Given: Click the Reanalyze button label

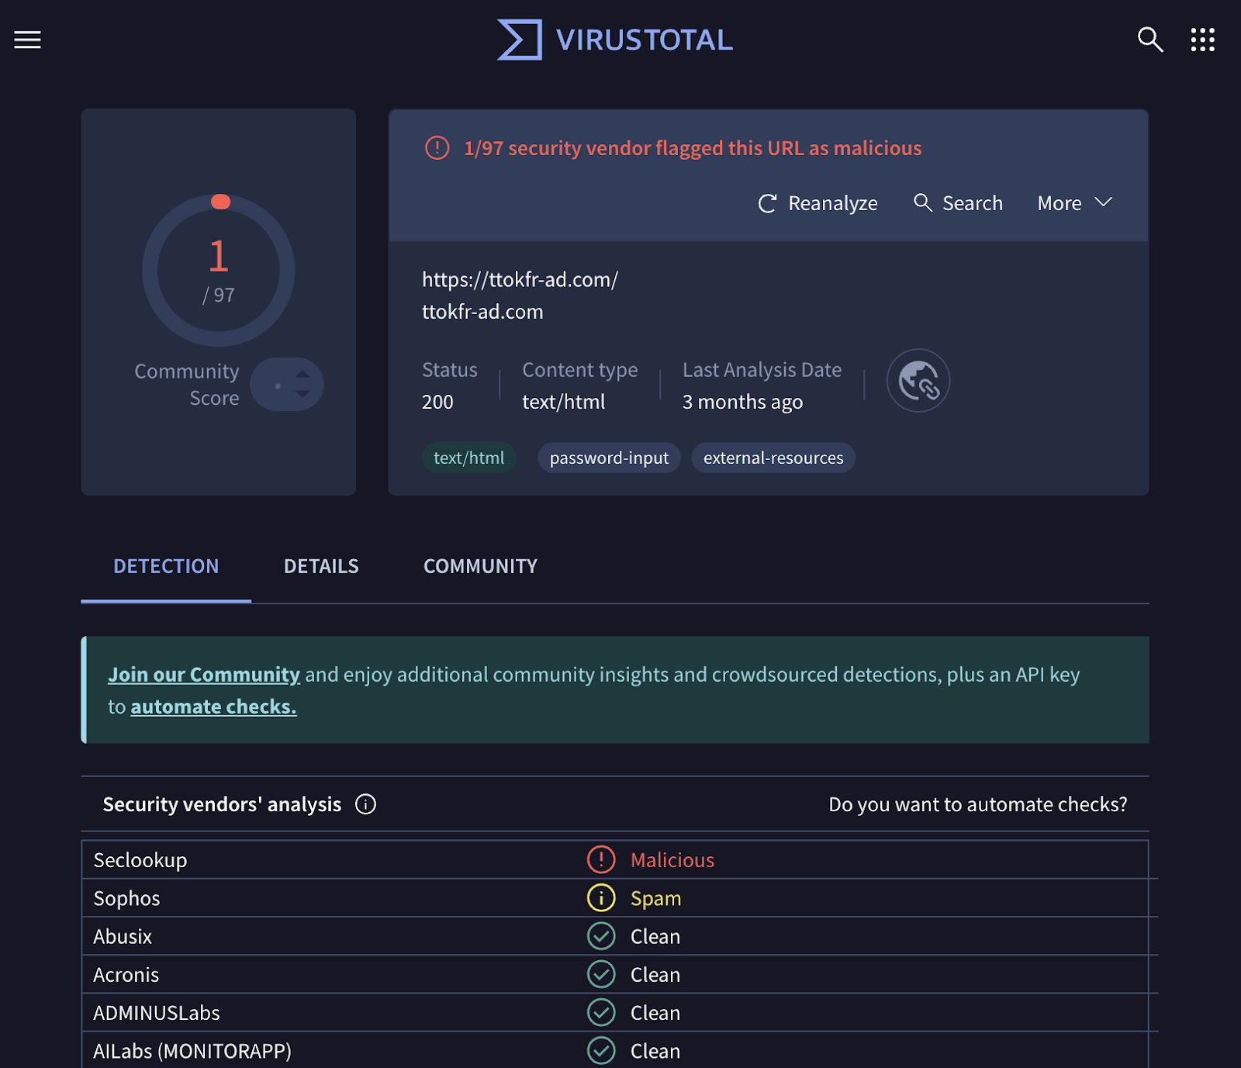Looking at the screenshot, I should (833, 203).
